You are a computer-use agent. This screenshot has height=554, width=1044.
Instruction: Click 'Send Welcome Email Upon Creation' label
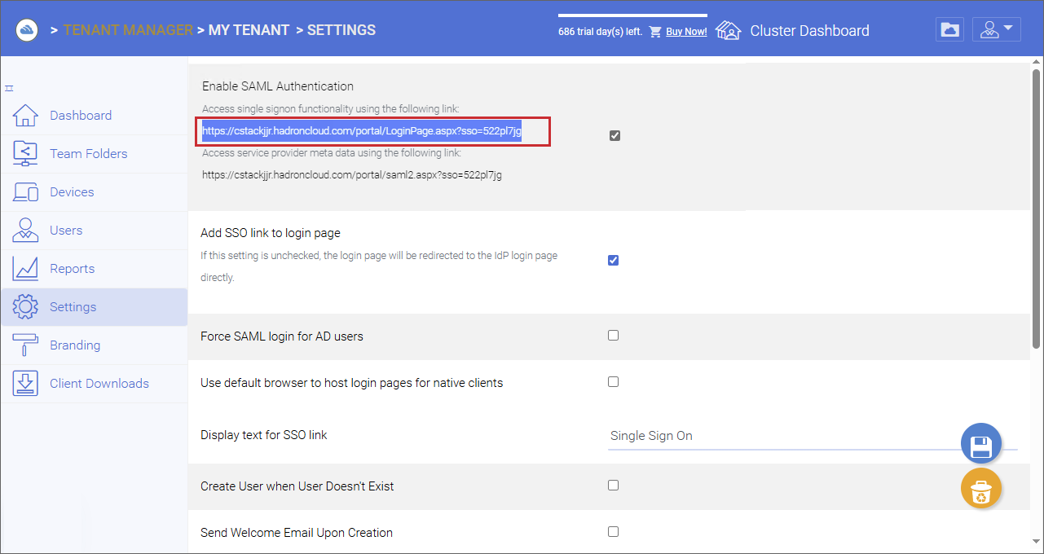(x=297, y=533)
